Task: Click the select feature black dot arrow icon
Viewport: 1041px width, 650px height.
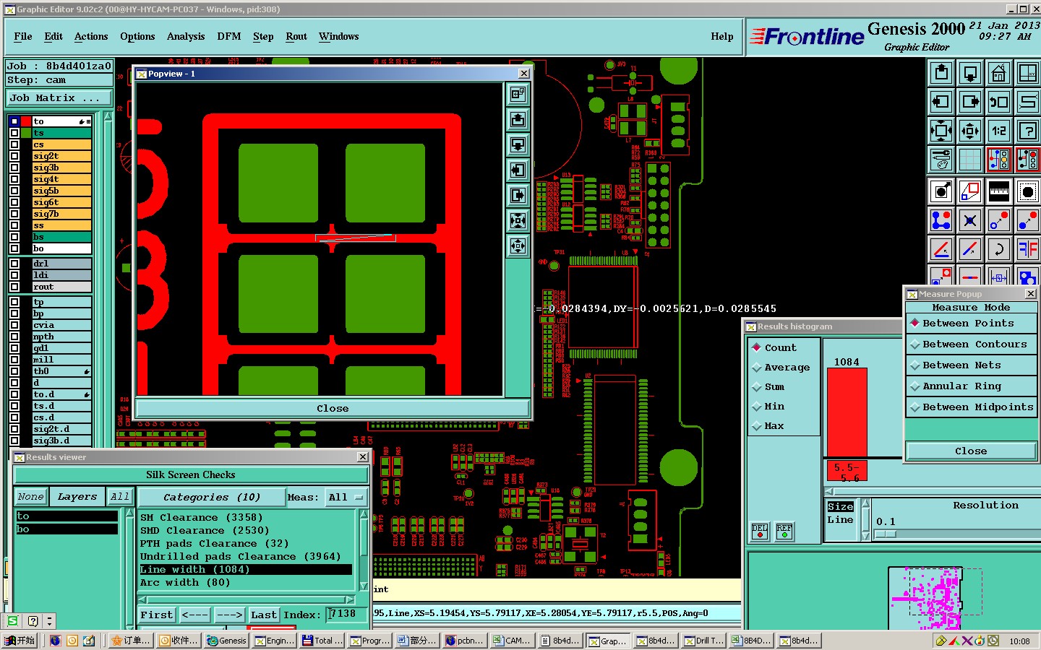Action: [x=941, y=191]
